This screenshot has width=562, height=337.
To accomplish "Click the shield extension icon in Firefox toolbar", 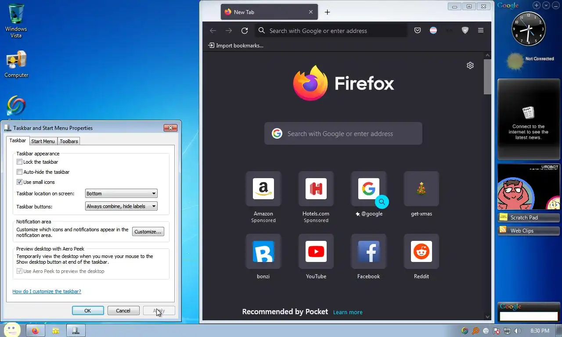I will click(465, 31).
